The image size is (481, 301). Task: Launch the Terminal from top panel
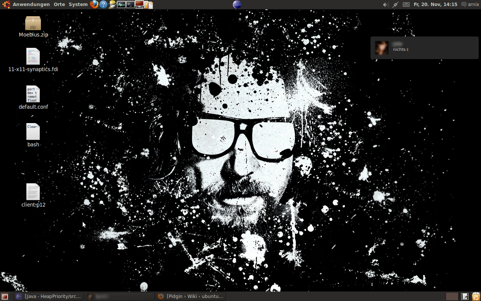(130, 5)
